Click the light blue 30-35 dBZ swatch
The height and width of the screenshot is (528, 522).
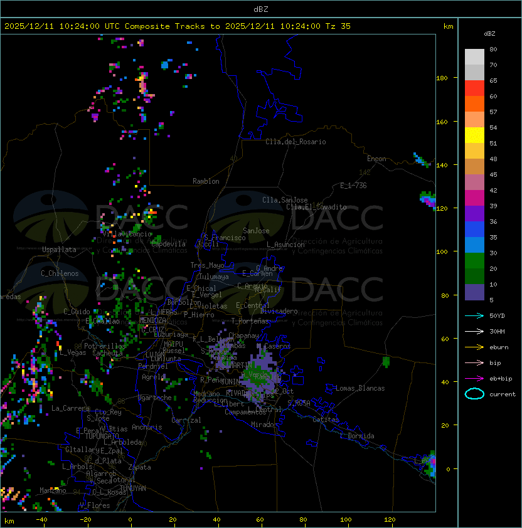(x=474, y=245)
